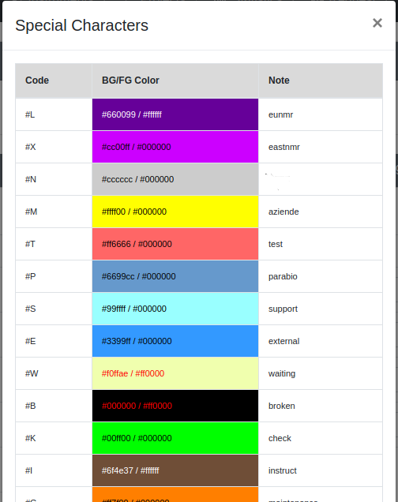
Task: Select the #L code cell
Action: pyautogui.click(x=54, y=114)
